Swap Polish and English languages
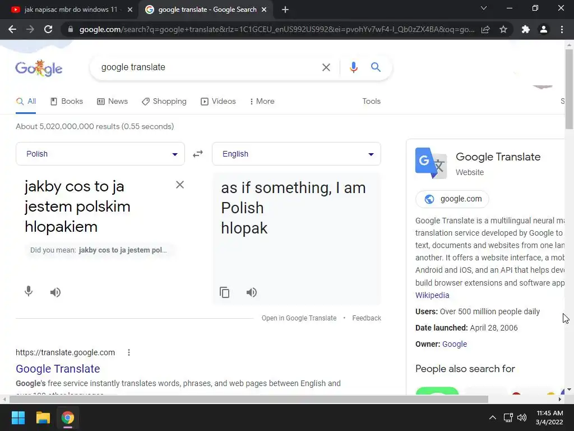 pos(198,154)
